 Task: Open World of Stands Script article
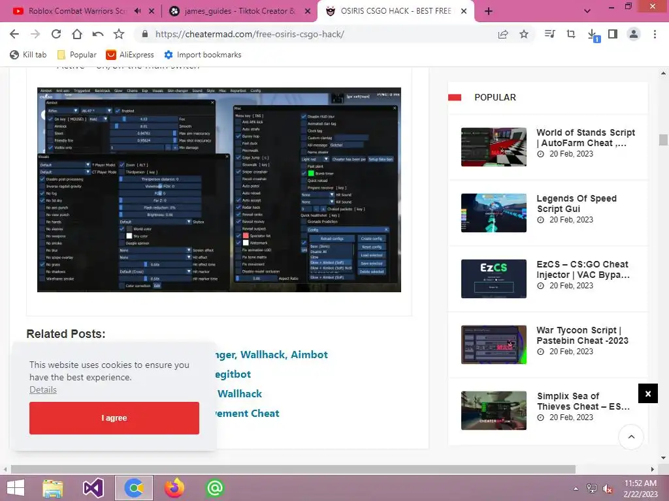585,138
